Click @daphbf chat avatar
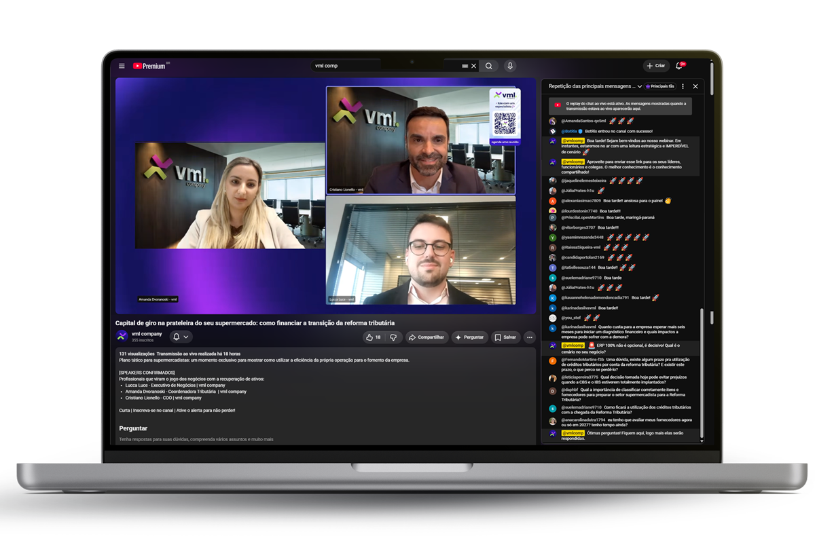 [553, 391]
